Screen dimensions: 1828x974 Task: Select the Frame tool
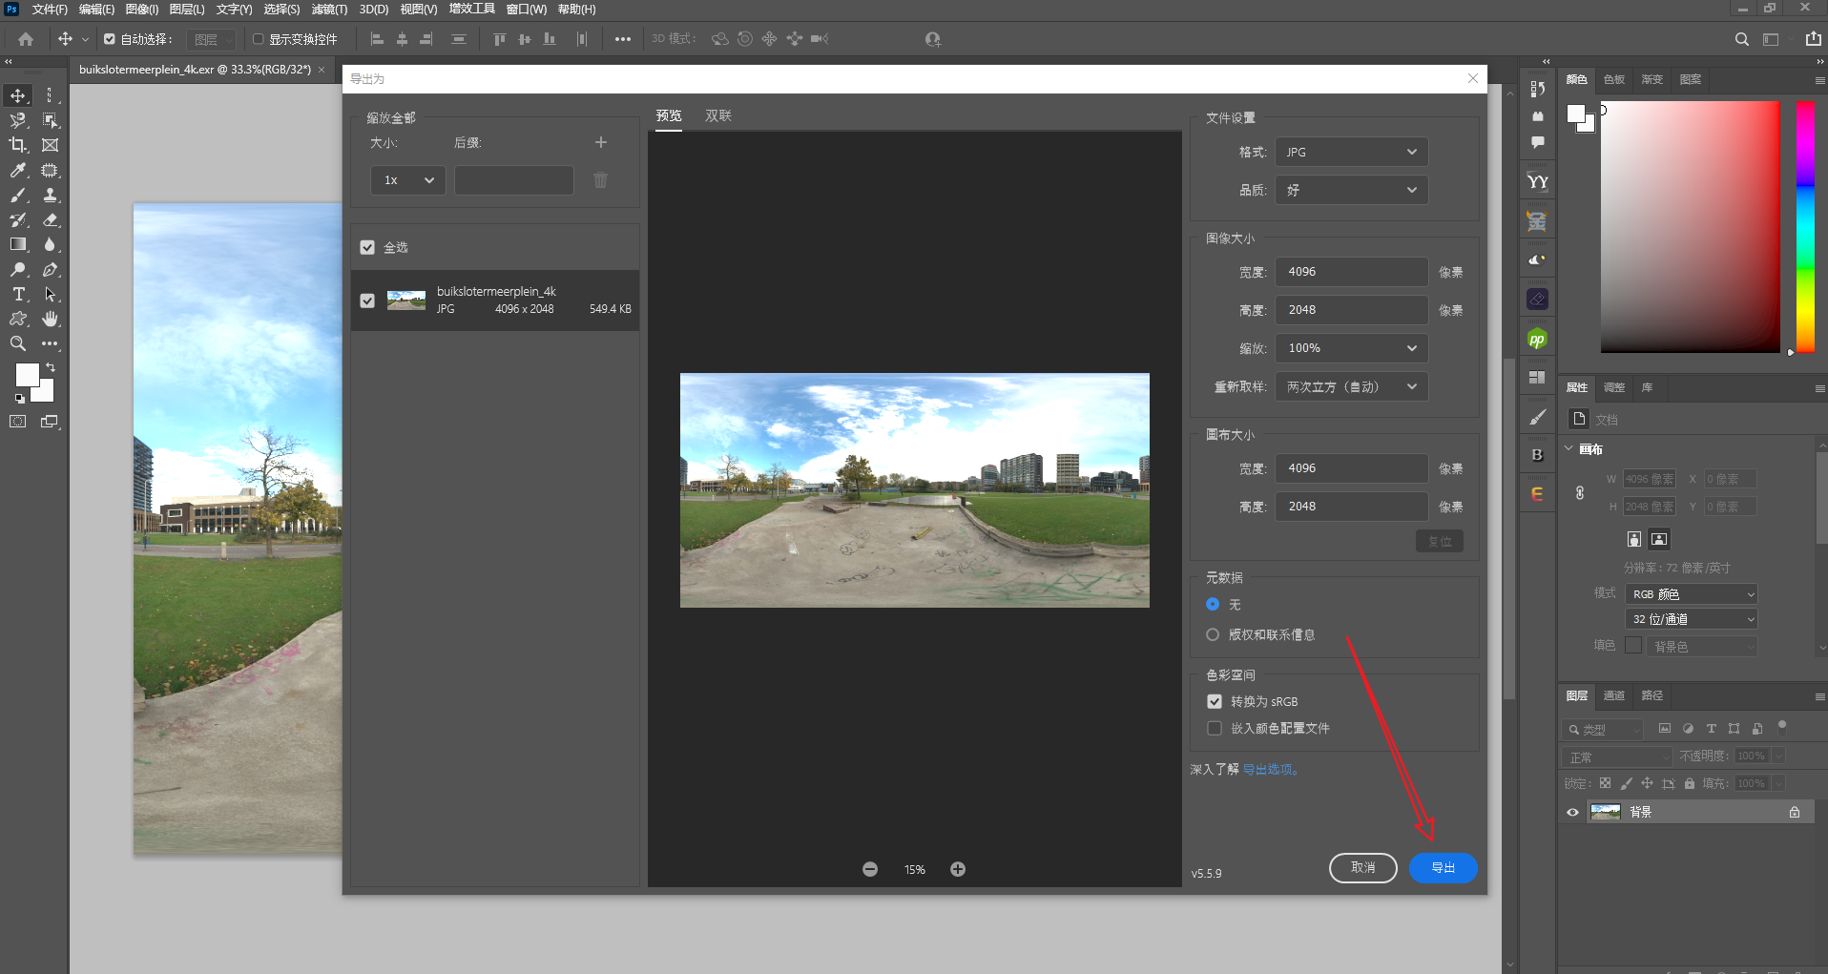pos(51,145)
